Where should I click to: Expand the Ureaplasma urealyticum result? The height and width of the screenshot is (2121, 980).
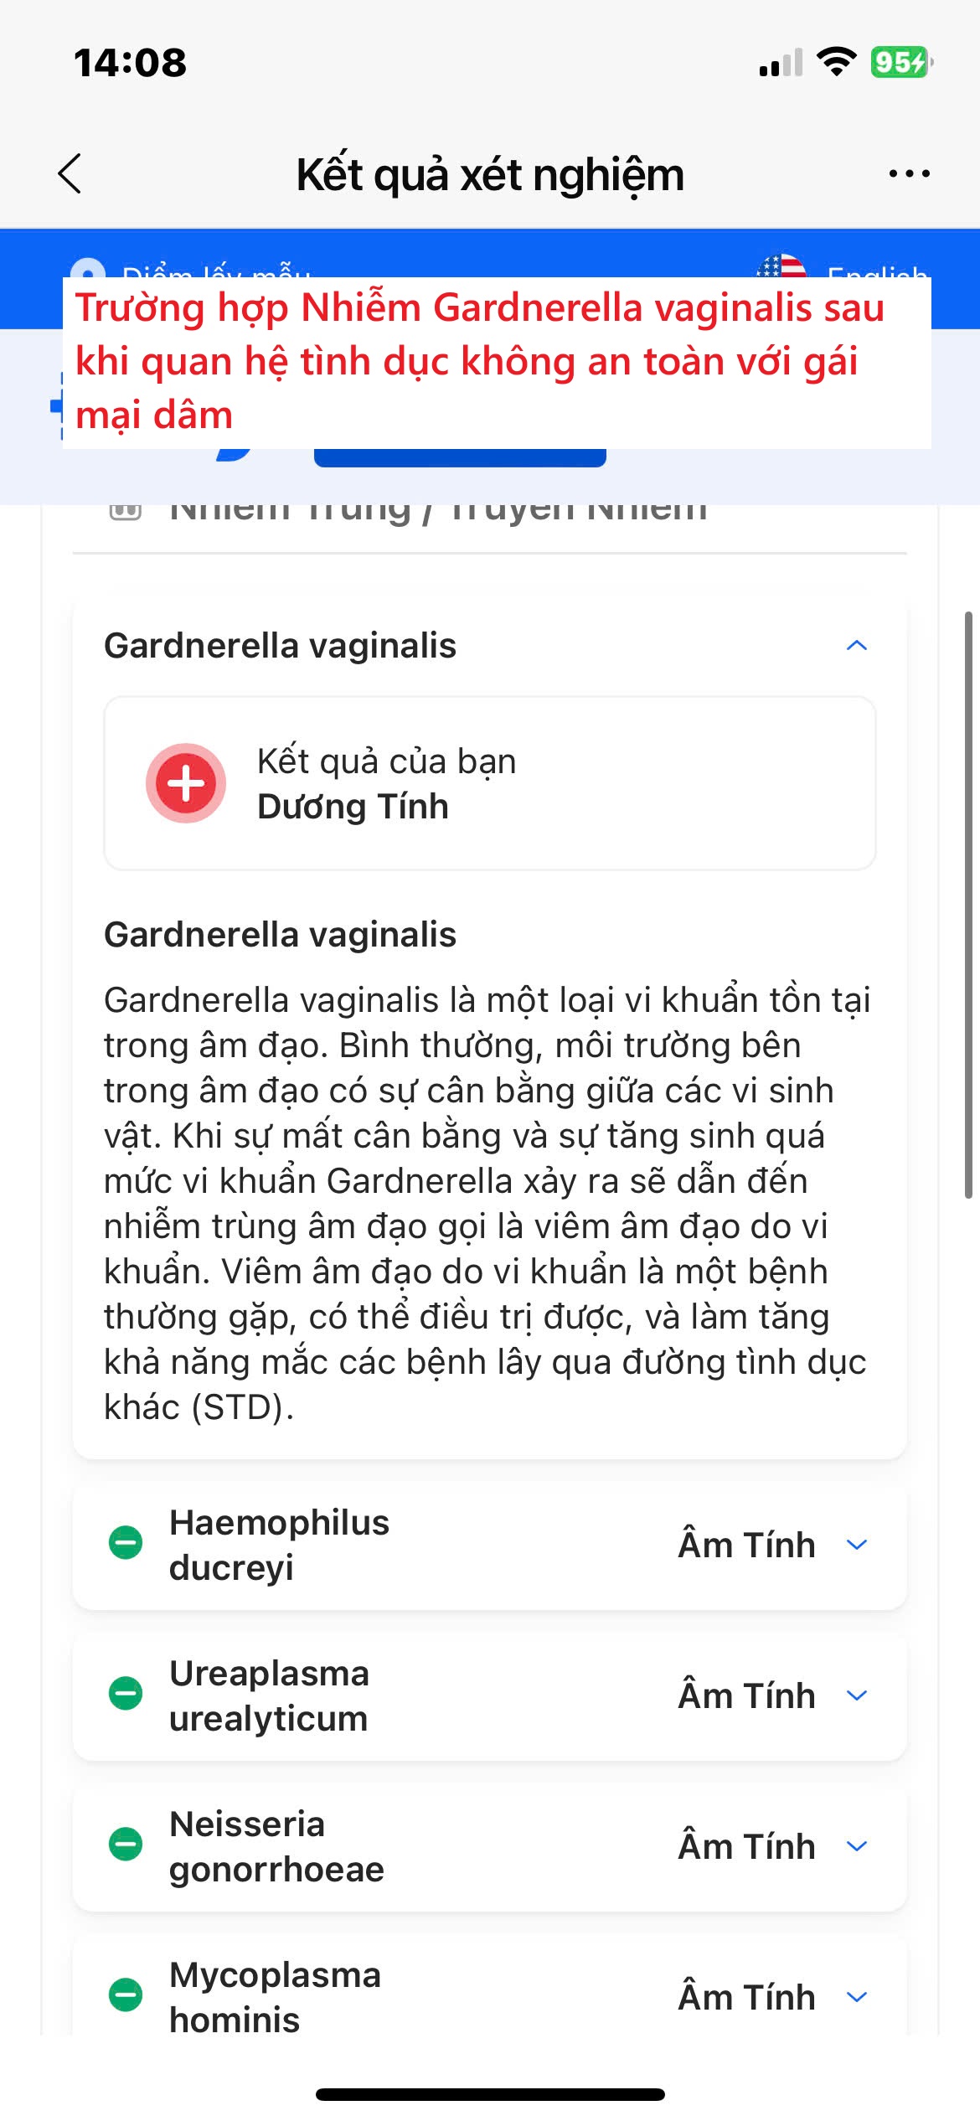tap(856, 1695)
